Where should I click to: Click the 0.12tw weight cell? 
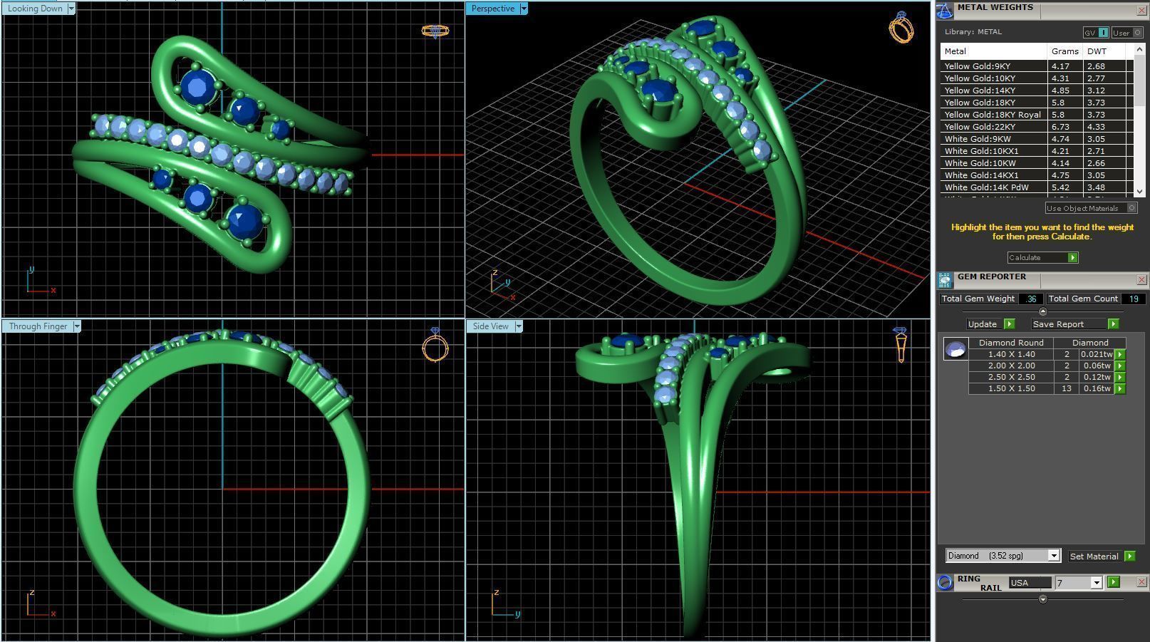tap(1097, 377)
